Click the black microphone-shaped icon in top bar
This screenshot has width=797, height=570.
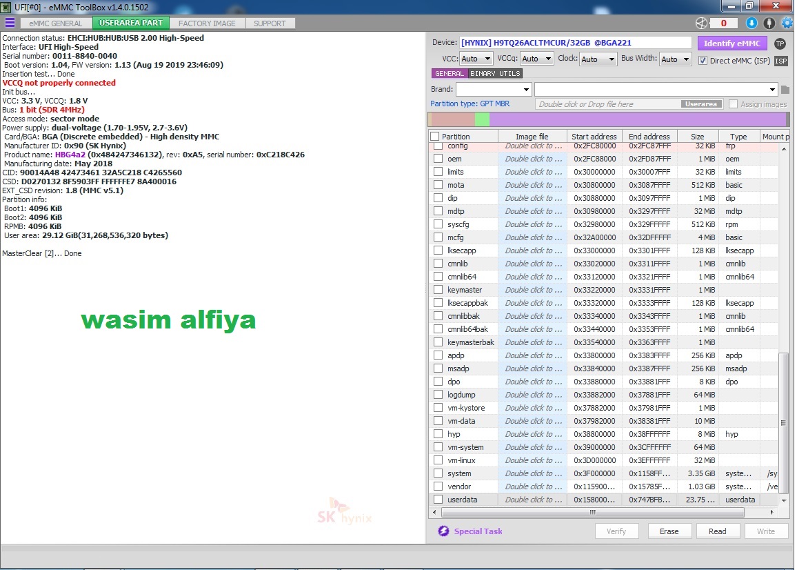click(x=769, y=23)
